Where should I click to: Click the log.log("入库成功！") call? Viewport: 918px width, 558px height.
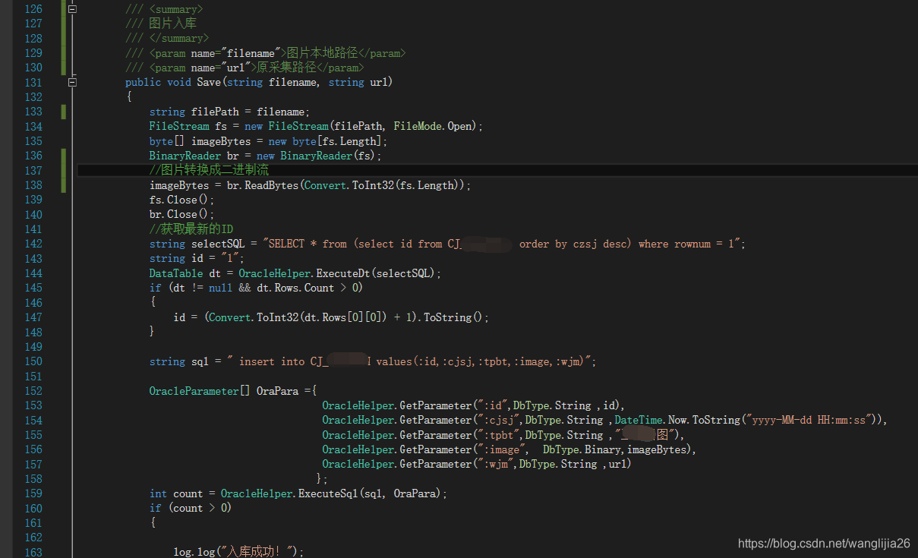pyautogui.click(x=238, y=552)
